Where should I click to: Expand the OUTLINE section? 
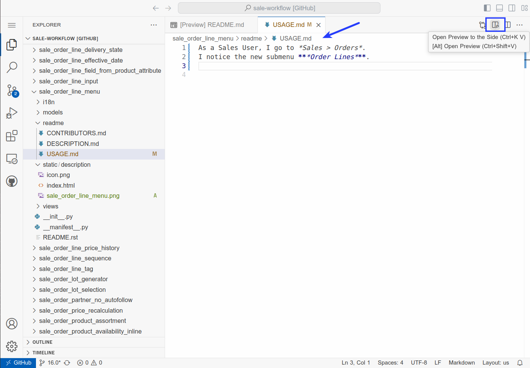click(42, 342)
